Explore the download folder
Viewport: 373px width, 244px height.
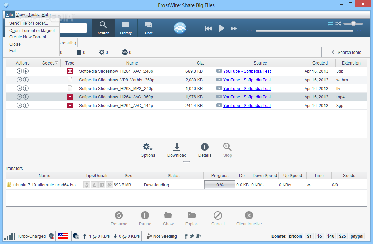[192, 219]
